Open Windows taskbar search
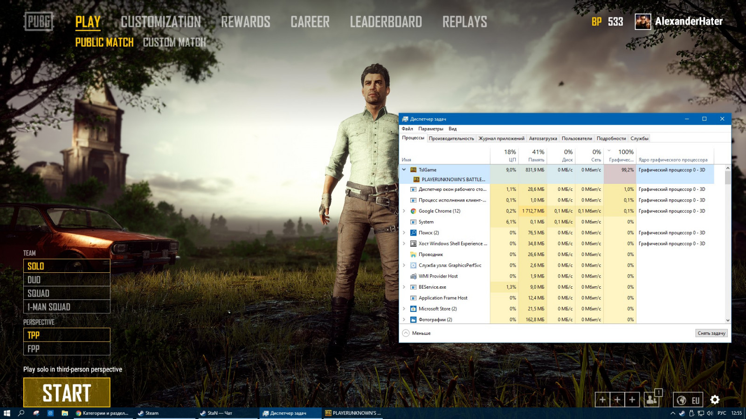This screenshot has height=419, width=746. (x=21, y=413)
